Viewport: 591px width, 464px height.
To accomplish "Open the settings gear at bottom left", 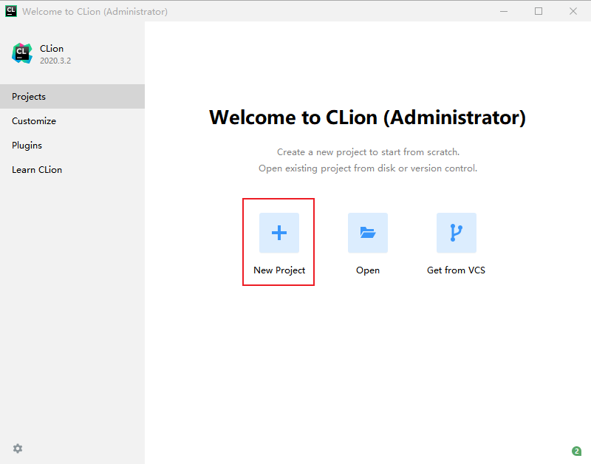I will tap(17, 448).
